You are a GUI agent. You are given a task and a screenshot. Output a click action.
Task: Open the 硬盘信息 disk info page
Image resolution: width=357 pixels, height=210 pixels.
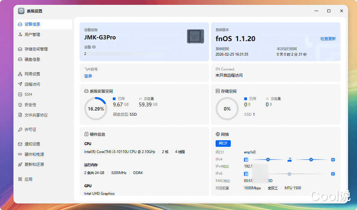[32, 59]
